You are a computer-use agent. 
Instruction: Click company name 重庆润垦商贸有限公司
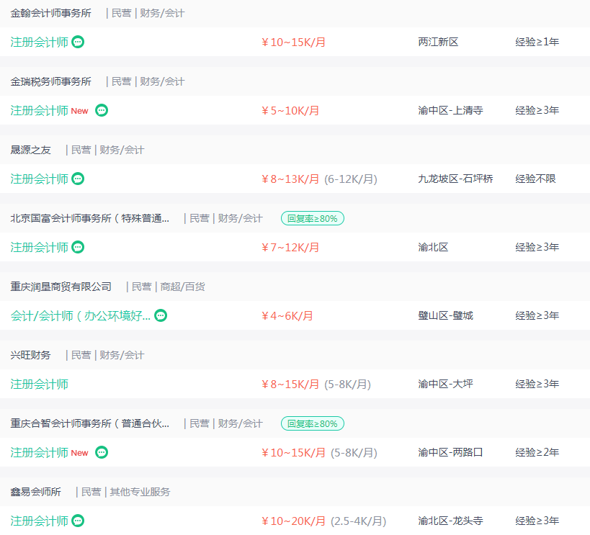click(61, 287)
